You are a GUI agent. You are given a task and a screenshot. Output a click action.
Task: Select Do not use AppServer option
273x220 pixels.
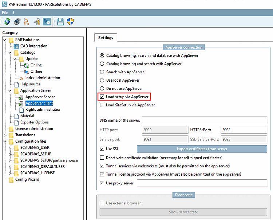102,89
